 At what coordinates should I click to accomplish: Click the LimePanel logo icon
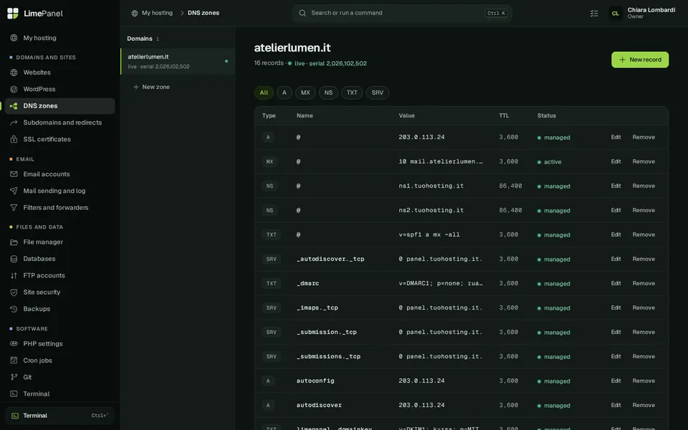[13, 13]
